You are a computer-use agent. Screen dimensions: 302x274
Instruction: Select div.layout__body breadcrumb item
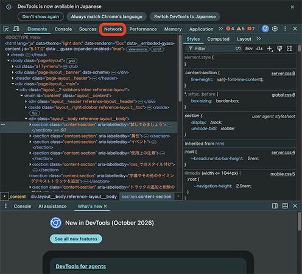click(x=74, y=197)
